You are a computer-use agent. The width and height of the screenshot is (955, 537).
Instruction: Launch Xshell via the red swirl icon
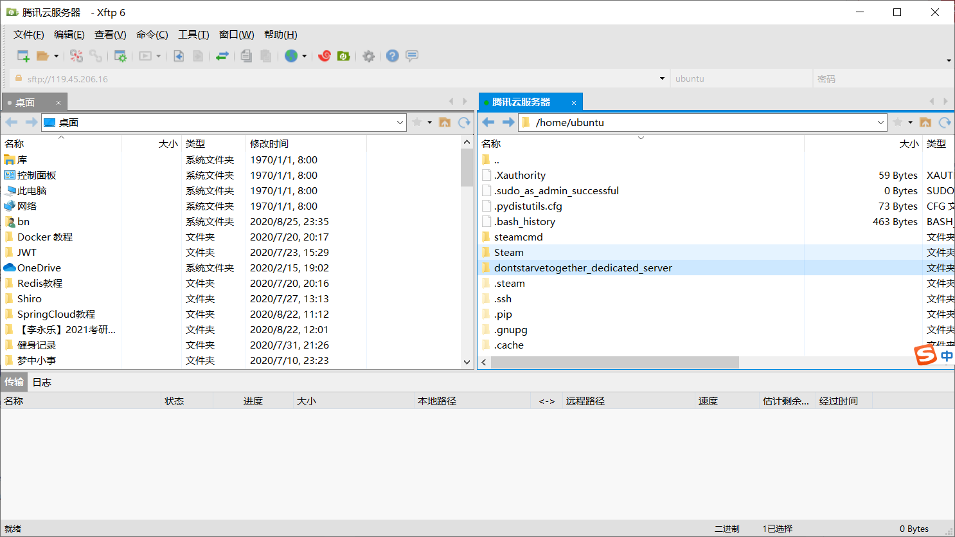pos(325,56)
